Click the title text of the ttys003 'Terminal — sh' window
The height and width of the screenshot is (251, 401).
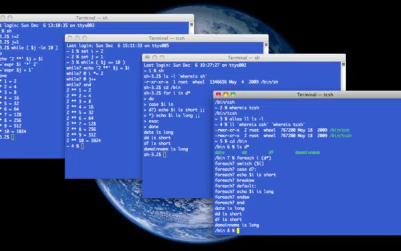coord(92,18)
